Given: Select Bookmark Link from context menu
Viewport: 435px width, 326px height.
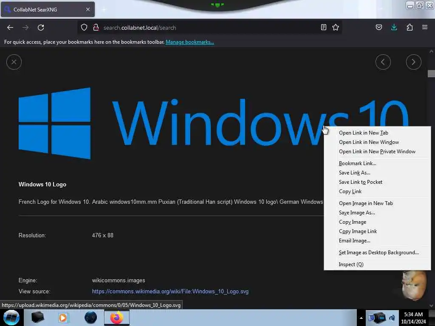Looking at the screenshot, I should coord(377,163).
